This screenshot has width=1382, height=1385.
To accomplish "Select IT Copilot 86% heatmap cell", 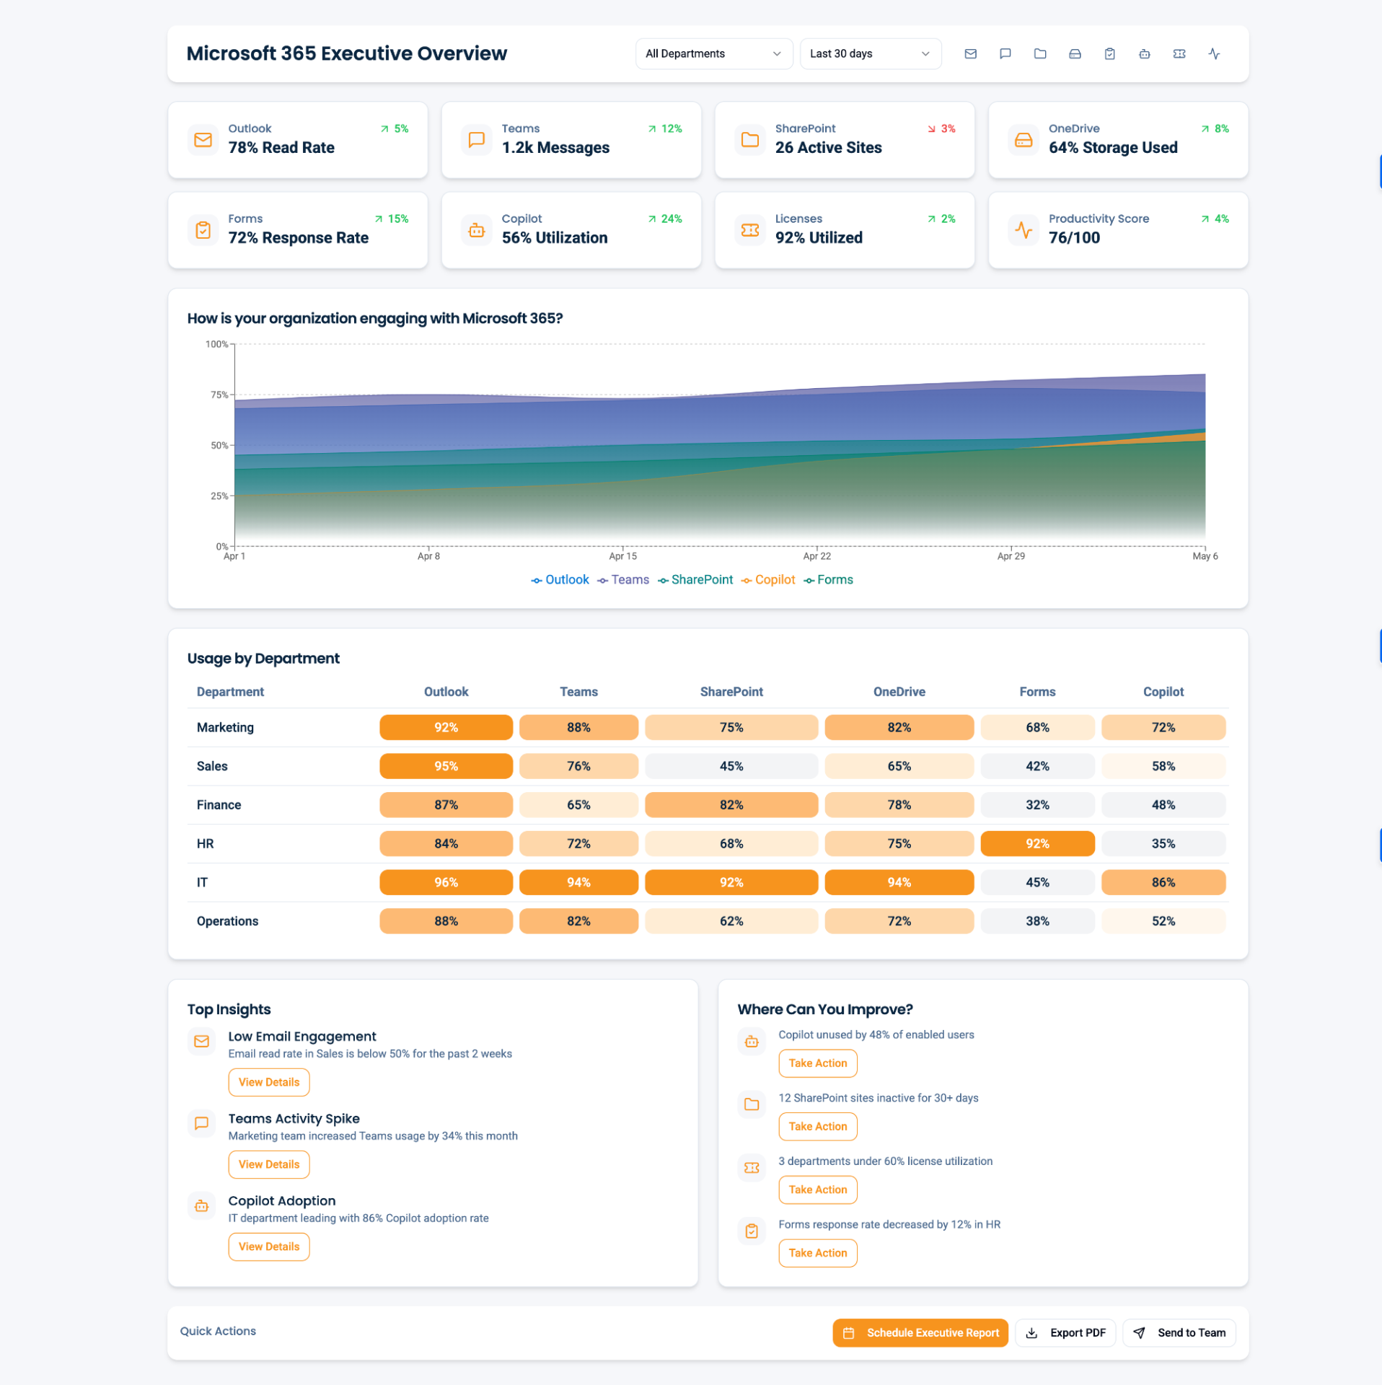I will (1163, 882).
